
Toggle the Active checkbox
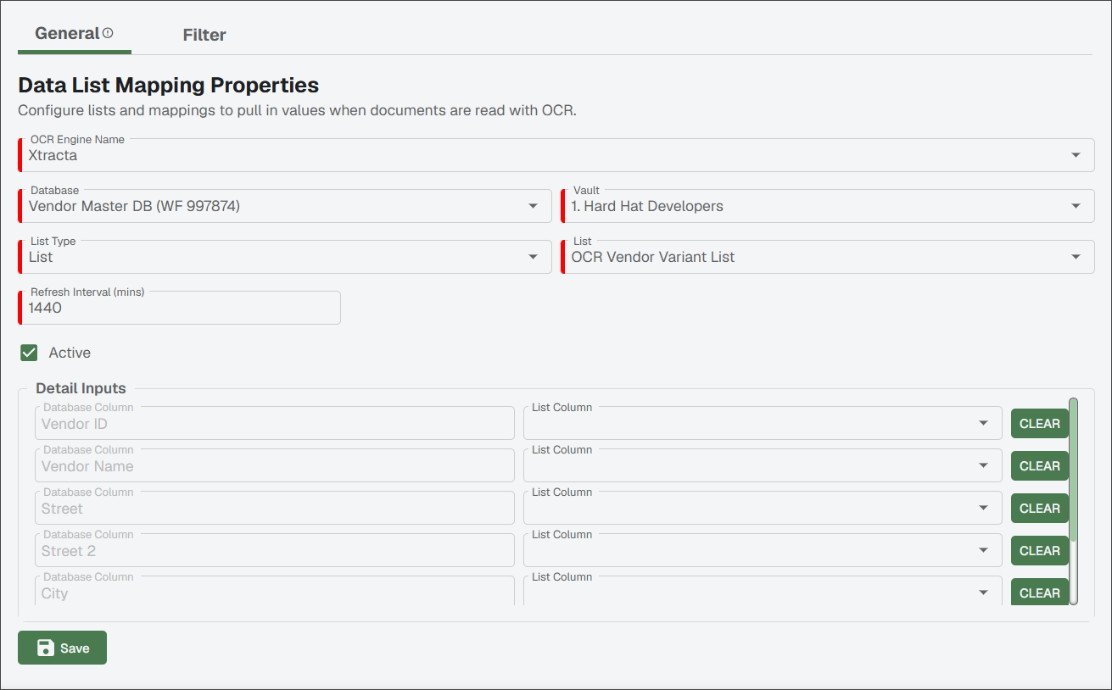coord(29,353)
